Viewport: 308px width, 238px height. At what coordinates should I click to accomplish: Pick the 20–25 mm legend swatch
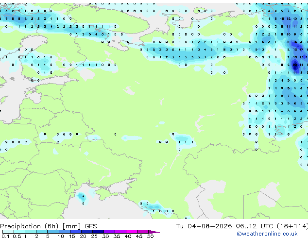pos(86,232)
